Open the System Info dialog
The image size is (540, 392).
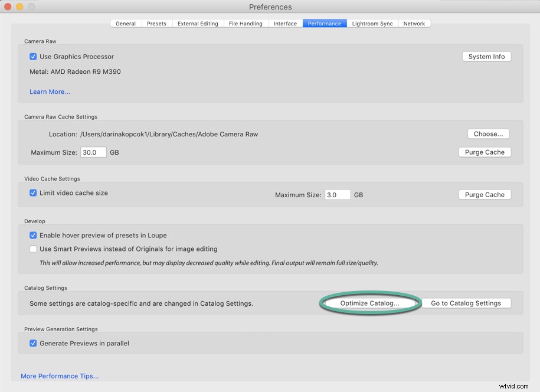pyautogui.click(x=486, y=56)
